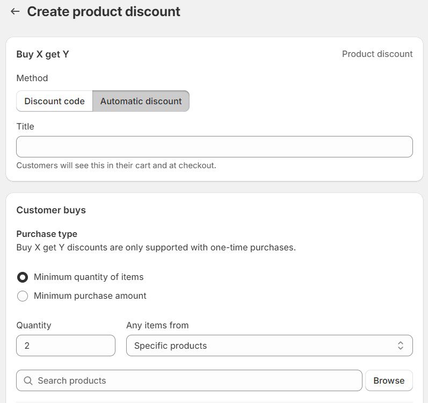Select Minimum quantity of items radio
The height and width of the screenshot is (403, 428).
click(x=23, y=277)
